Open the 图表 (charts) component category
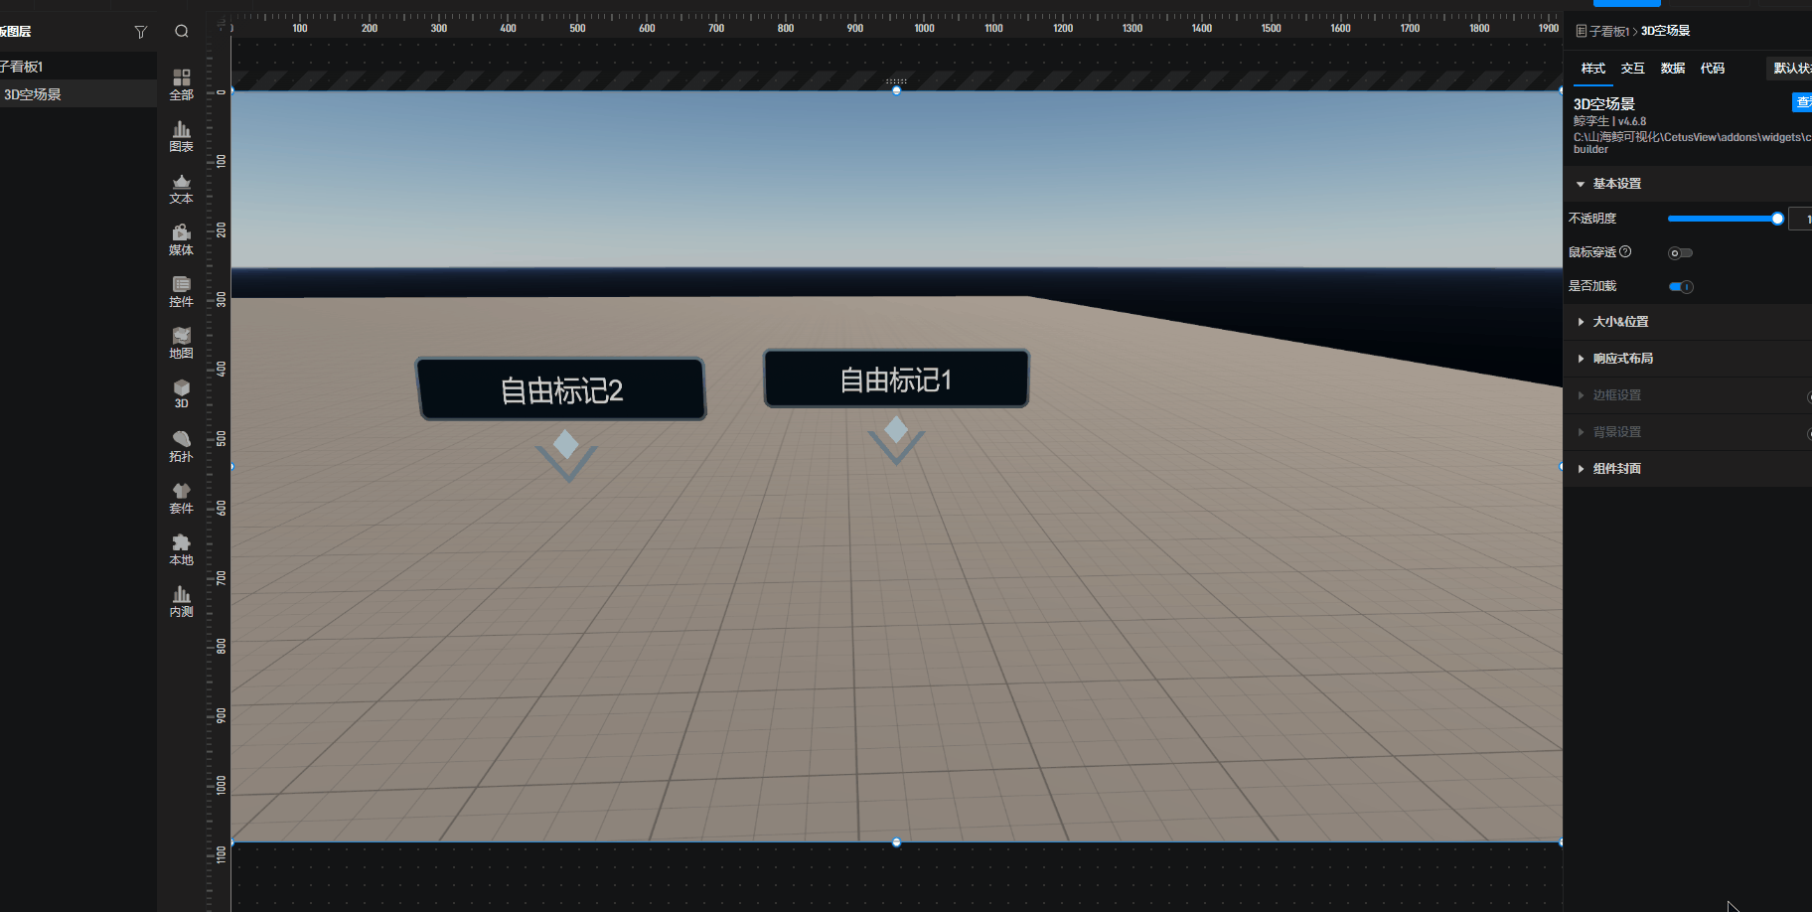The height and width of the screenshot is (912, 1812). (181, 136)
